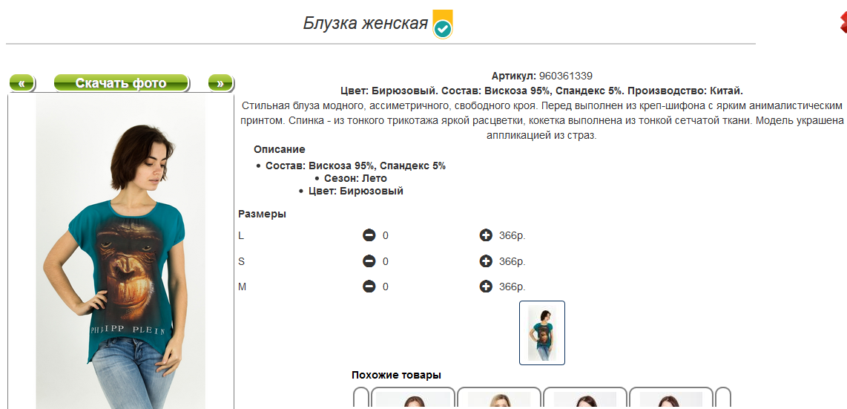Screen dimensions: 847x409
Task: Open the first item under Похожие товары
Action: [413, 399]
